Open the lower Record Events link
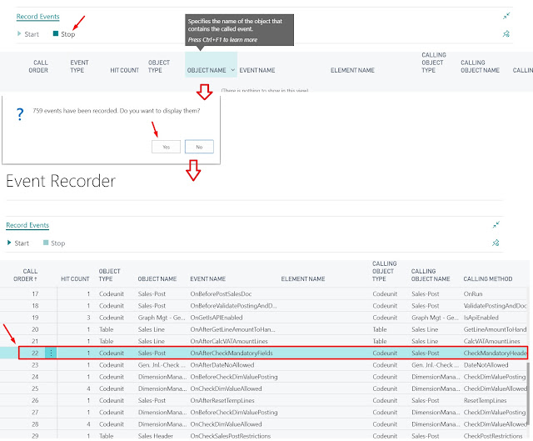The height and width of the screenshot is (441, 533). (x=27, y=225)
